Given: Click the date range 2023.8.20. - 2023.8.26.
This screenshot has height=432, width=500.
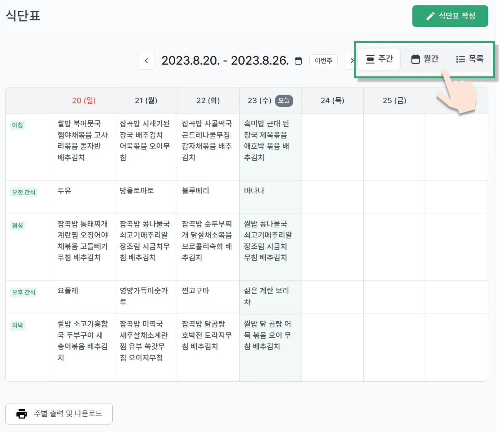Looking at the screenshot, I should (x=225, y=61).
